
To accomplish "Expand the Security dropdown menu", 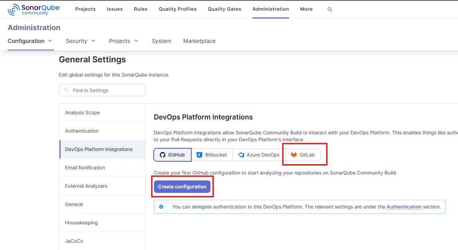I will tap(80, 41).
